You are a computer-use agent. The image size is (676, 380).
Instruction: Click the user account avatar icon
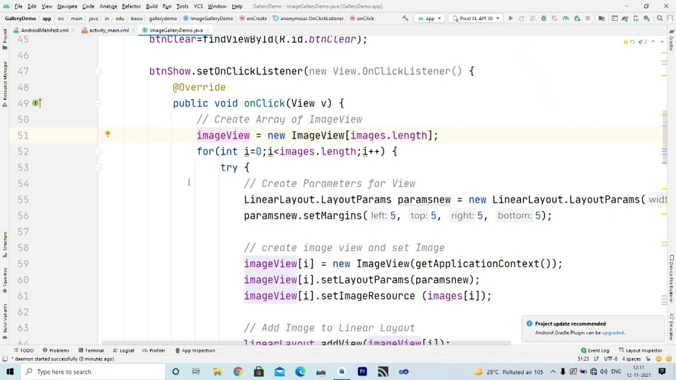671,18
